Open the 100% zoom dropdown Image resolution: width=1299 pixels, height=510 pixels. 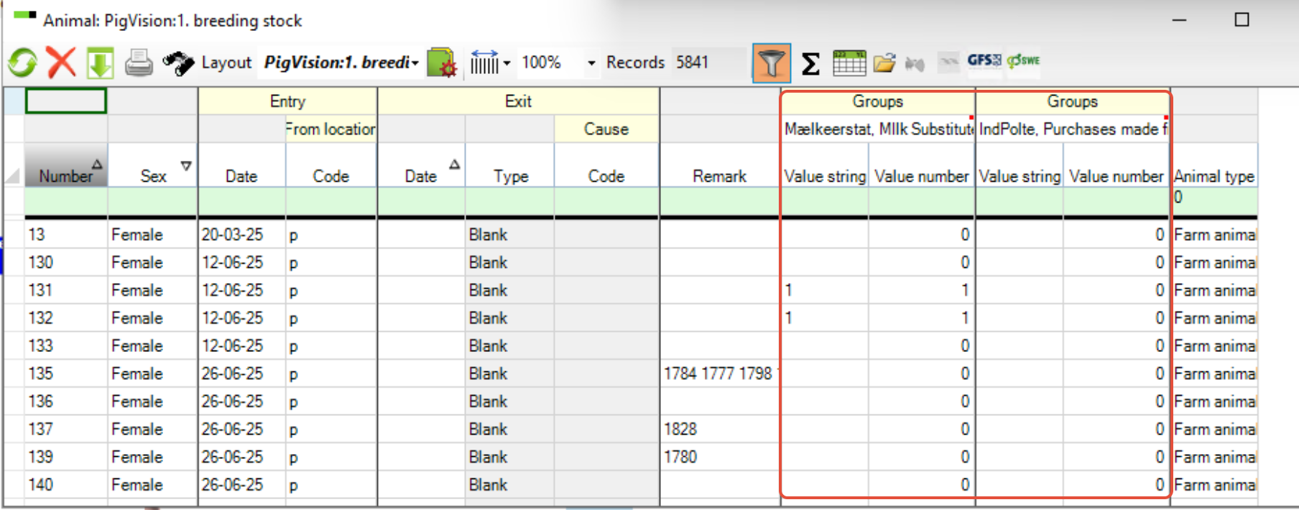(x=591, y=63)
